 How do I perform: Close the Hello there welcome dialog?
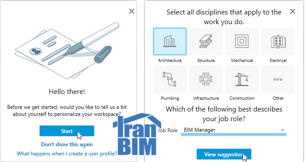click(132, 11)
